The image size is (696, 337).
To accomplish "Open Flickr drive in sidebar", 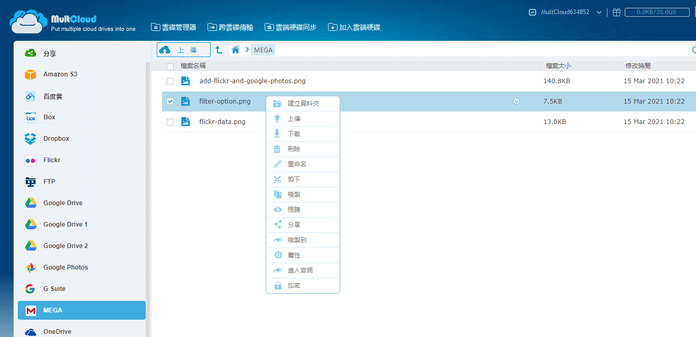I will (82, 160).
